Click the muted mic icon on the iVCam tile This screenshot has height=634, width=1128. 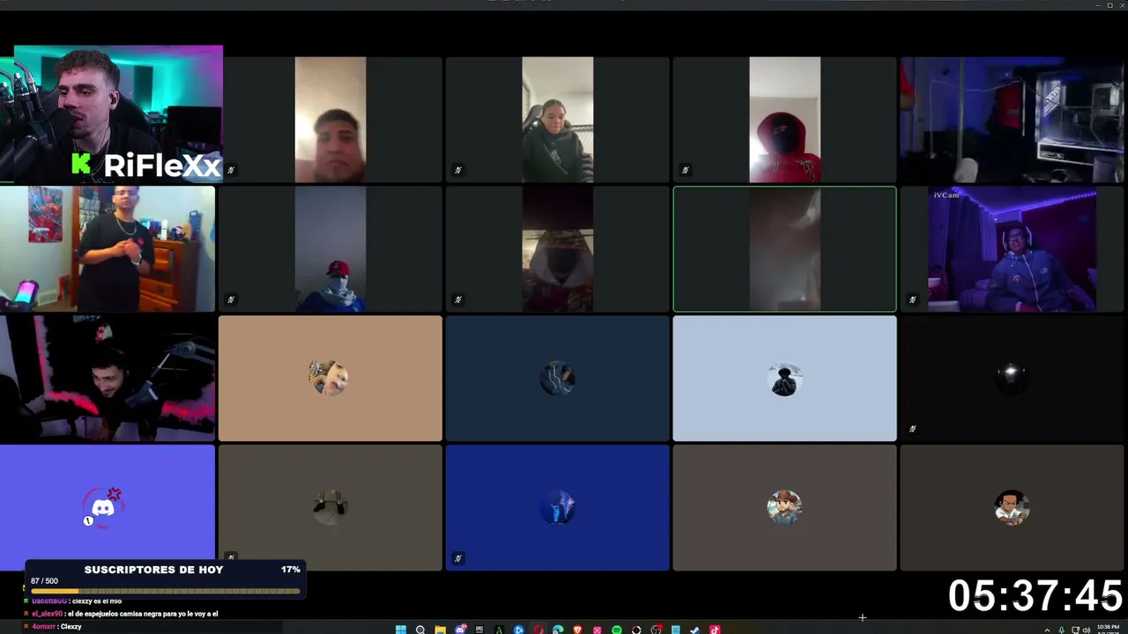coord(912,299)
